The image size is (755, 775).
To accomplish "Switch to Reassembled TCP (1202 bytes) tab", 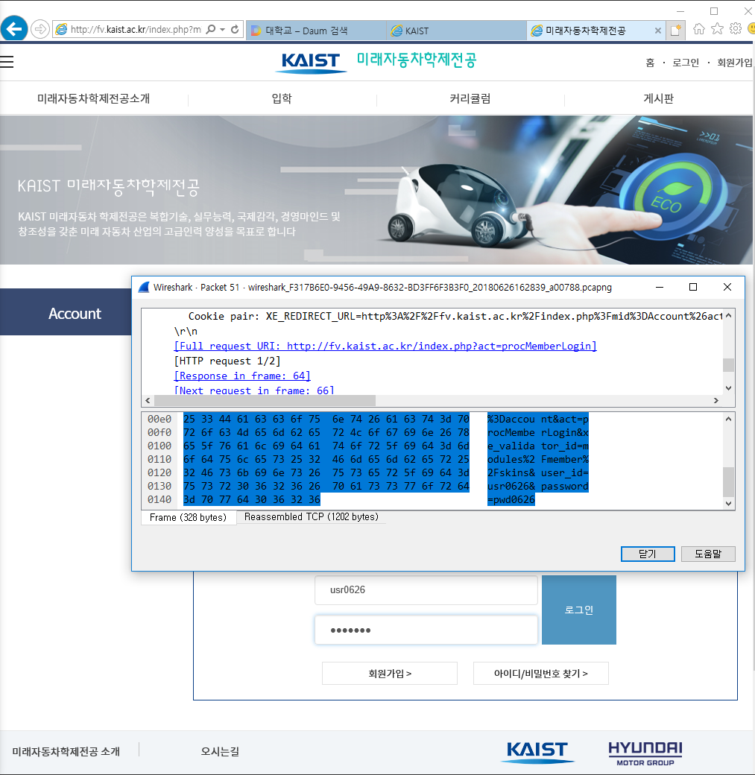I will click(x=312, y=517).
